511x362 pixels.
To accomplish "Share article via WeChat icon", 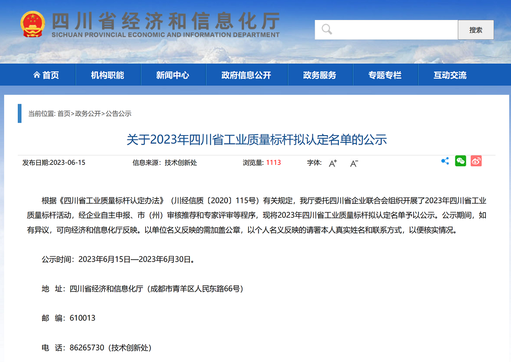I will pyautogui.click(x=461, y=161).
